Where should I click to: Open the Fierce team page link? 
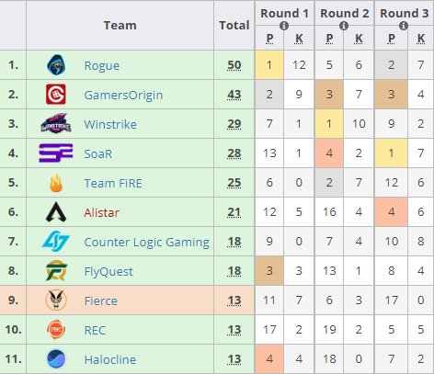pyautogui.click(x=101, y=300)
